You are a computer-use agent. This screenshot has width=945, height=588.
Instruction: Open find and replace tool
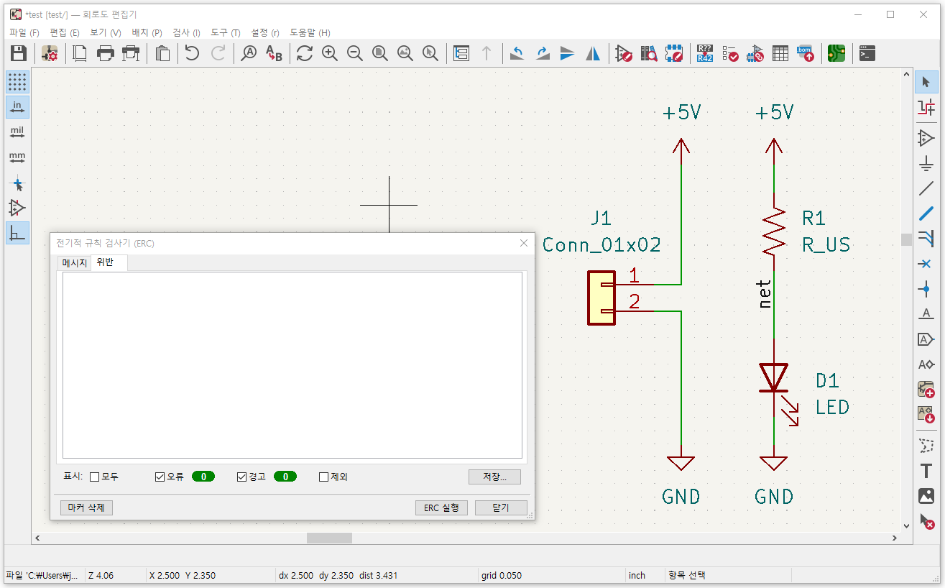274,53
